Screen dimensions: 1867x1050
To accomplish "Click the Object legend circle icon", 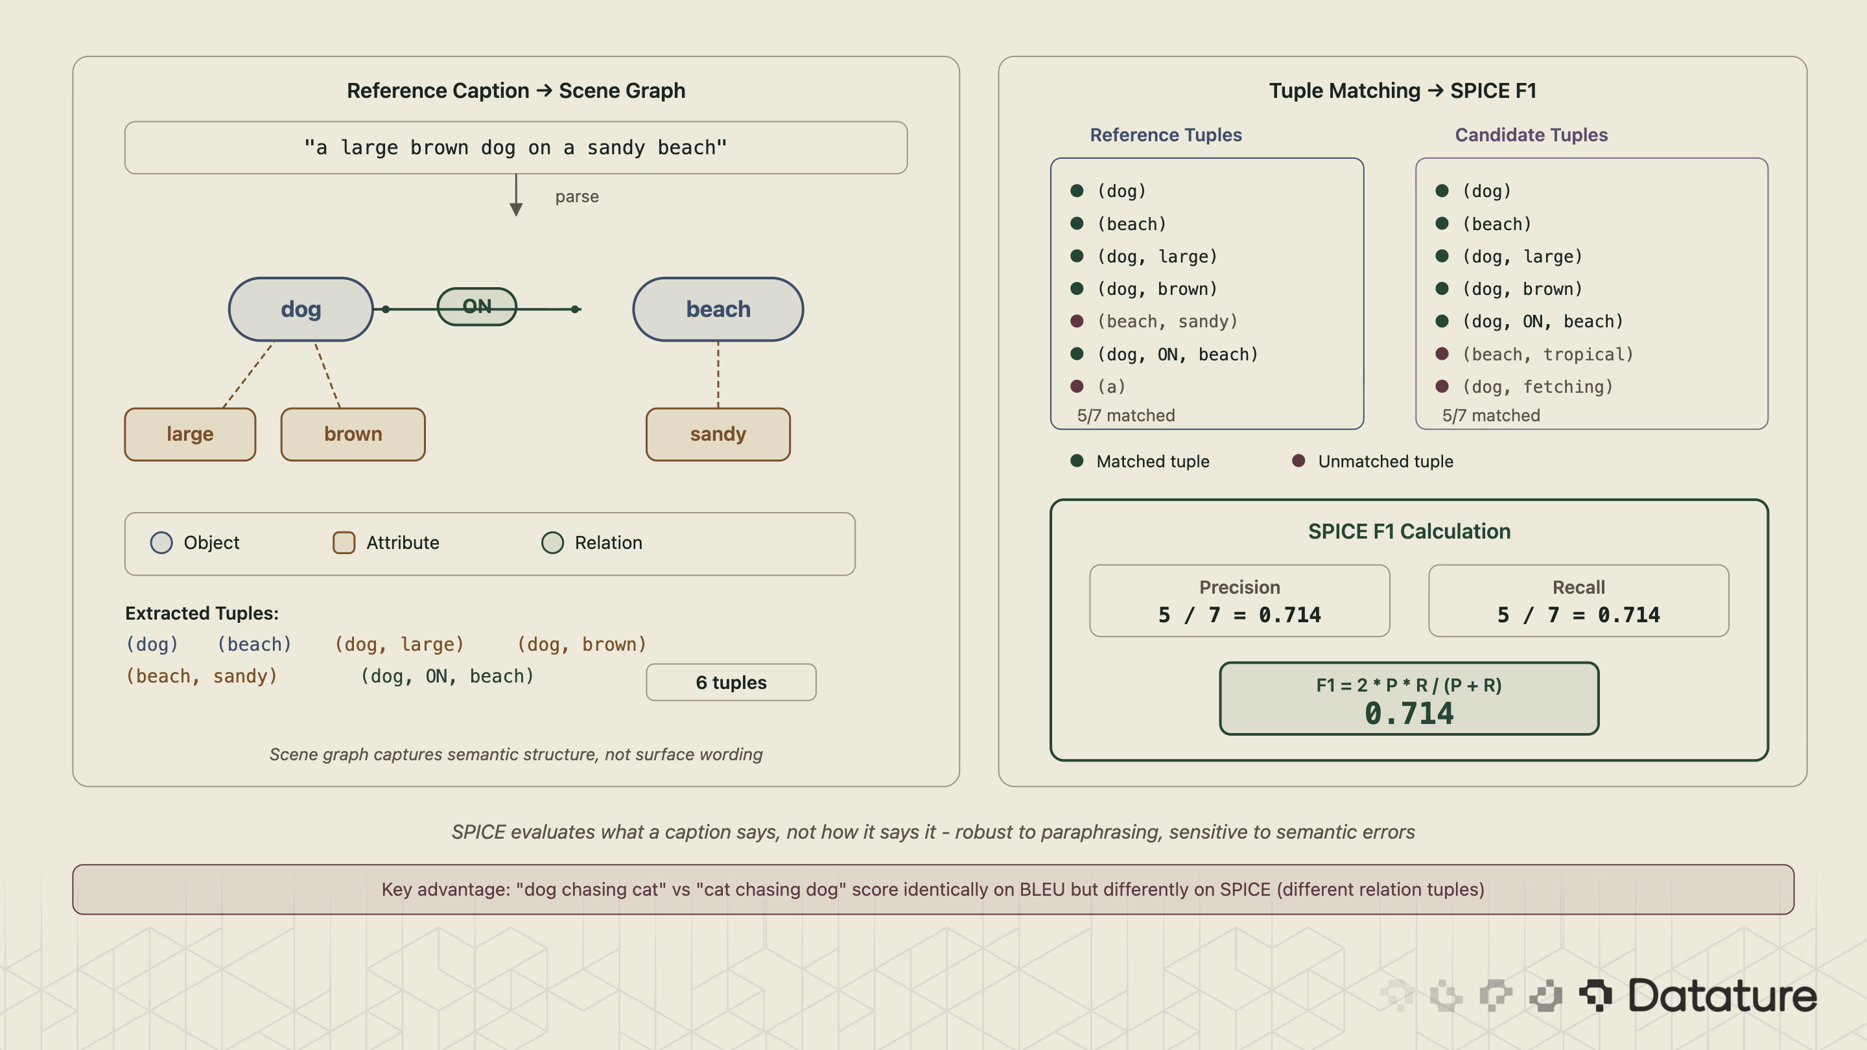I will pos(161,542).
